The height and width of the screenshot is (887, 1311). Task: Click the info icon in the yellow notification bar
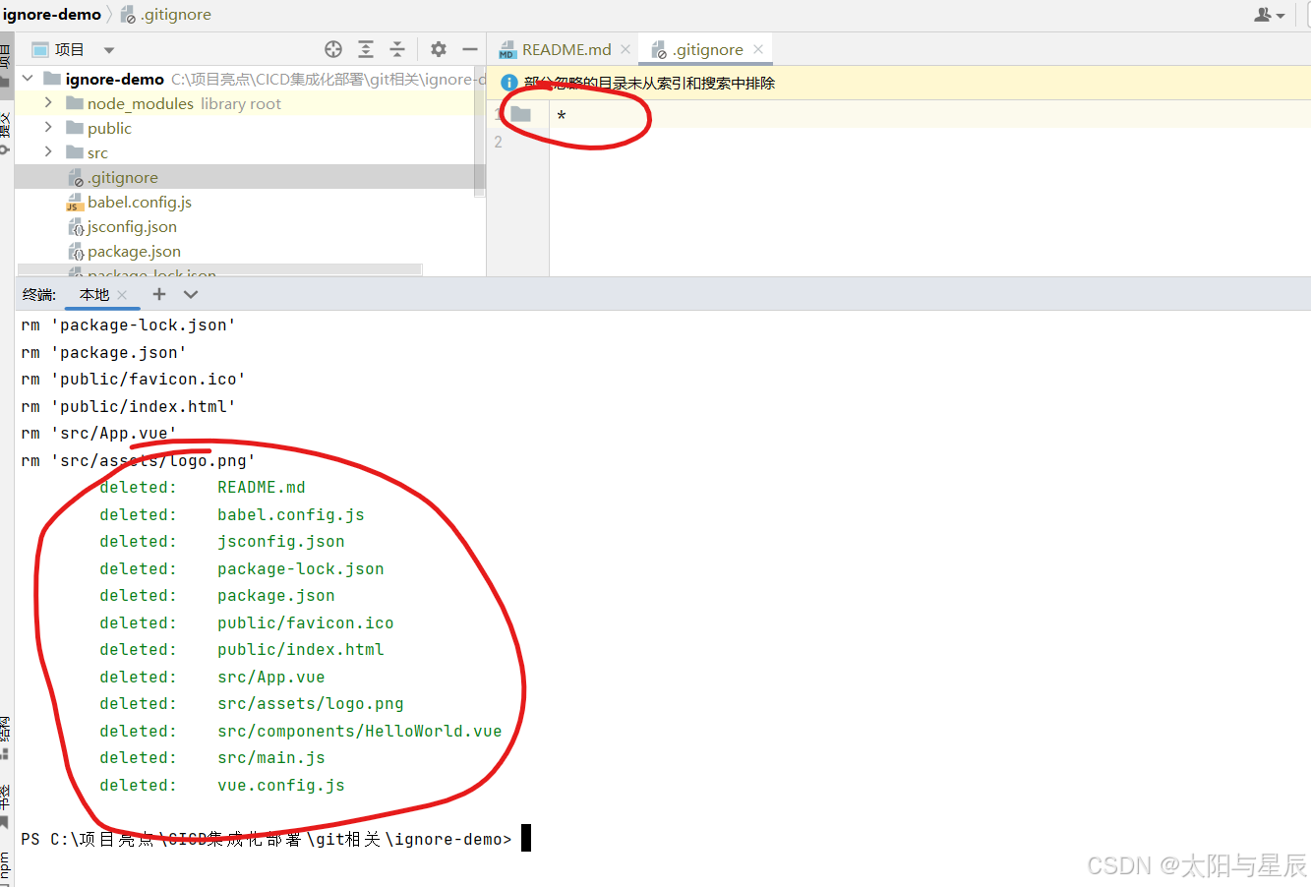[x=509, y=83]
